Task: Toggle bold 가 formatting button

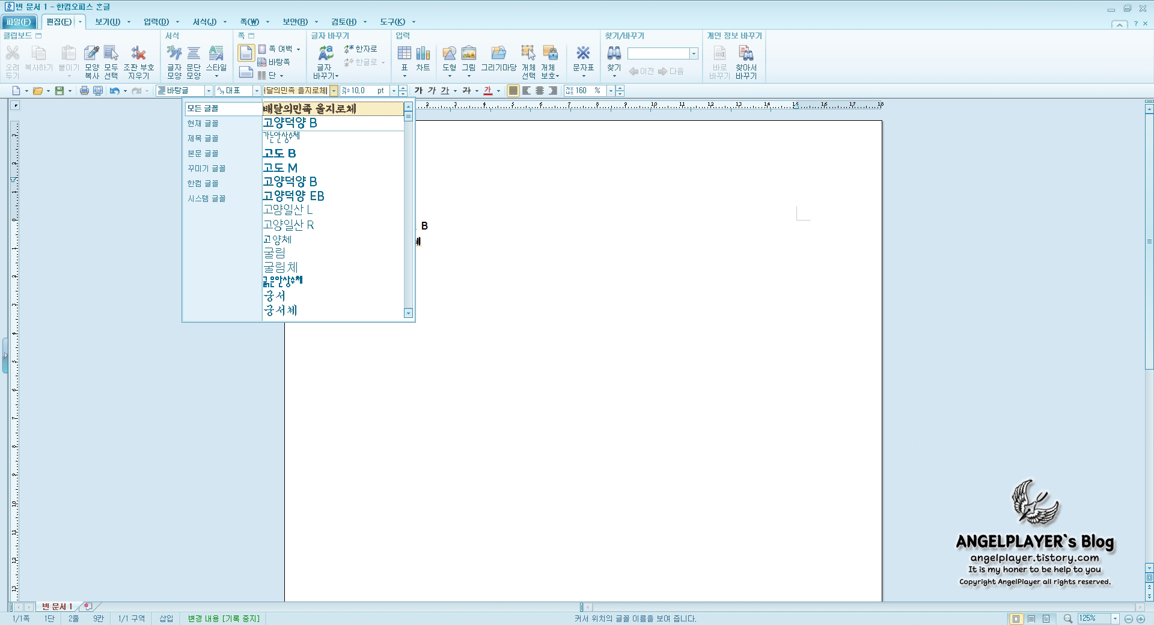Action: tap(418, 91)
